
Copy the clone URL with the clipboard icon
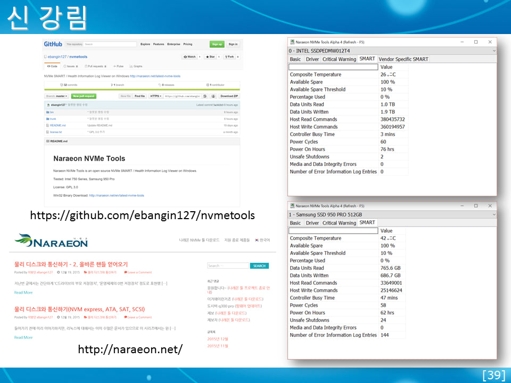[x=205, y=96]
